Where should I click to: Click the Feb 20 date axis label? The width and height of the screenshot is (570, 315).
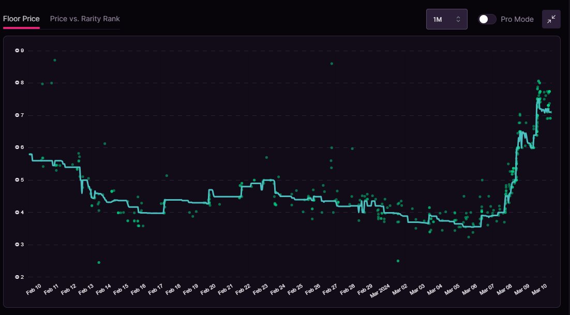[208, 289]
